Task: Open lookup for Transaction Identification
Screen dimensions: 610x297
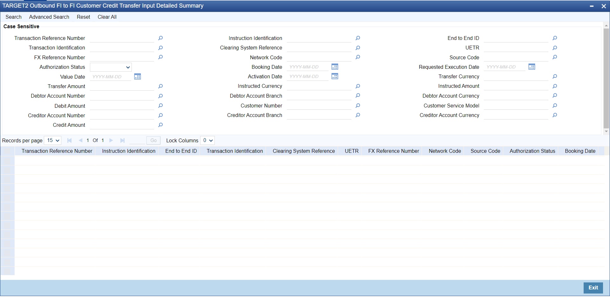Action: click(160, 48)
